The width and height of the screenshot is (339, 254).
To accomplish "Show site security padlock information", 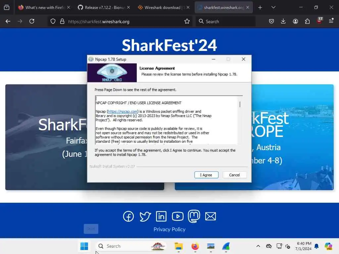I will click(x=62, y=21).
